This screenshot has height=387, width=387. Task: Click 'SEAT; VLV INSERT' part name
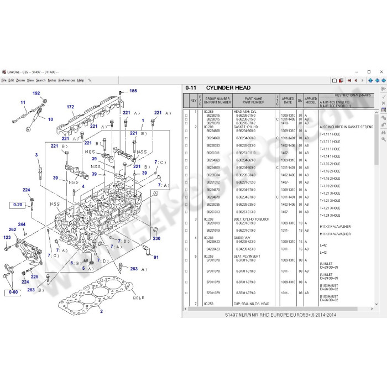[x=247, y=257]
